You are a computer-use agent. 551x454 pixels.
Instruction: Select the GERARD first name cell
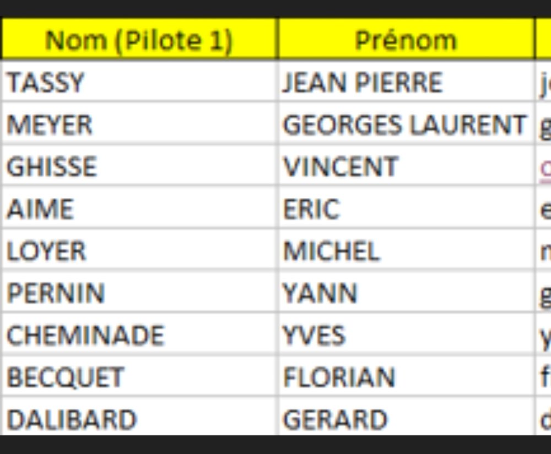click(x=406, y=419)
